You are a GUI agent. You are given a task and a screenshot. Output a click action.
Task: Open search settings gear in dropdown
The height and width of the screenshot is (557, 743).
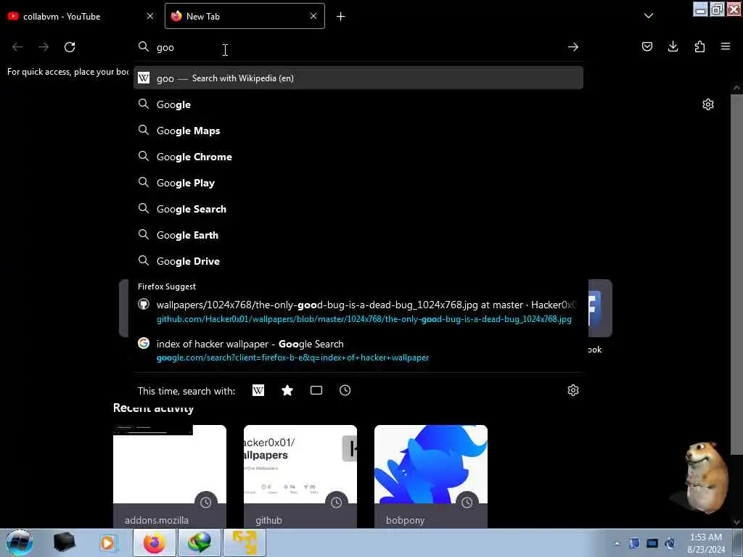(x=573, y=390)
